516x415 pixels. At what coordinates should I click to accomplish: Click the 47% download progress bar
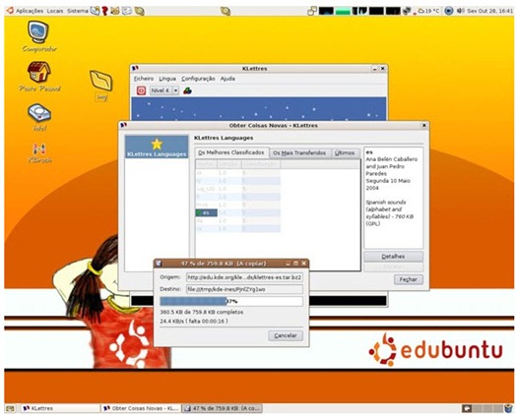231,301
